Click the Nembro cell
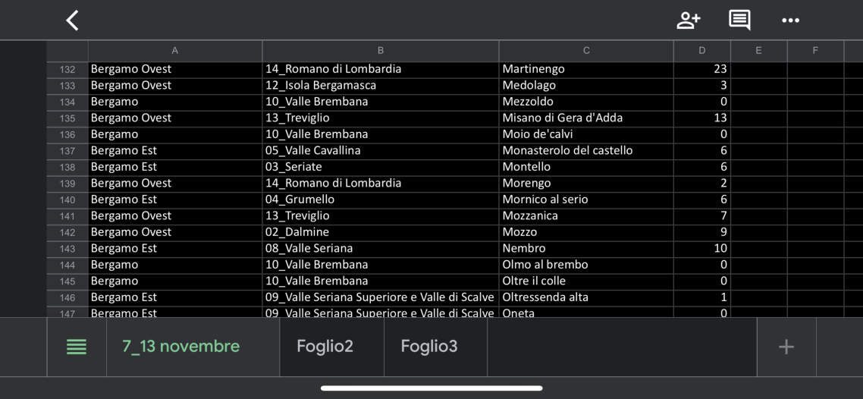This screenshot has height=399, width=863. point(586,248)
